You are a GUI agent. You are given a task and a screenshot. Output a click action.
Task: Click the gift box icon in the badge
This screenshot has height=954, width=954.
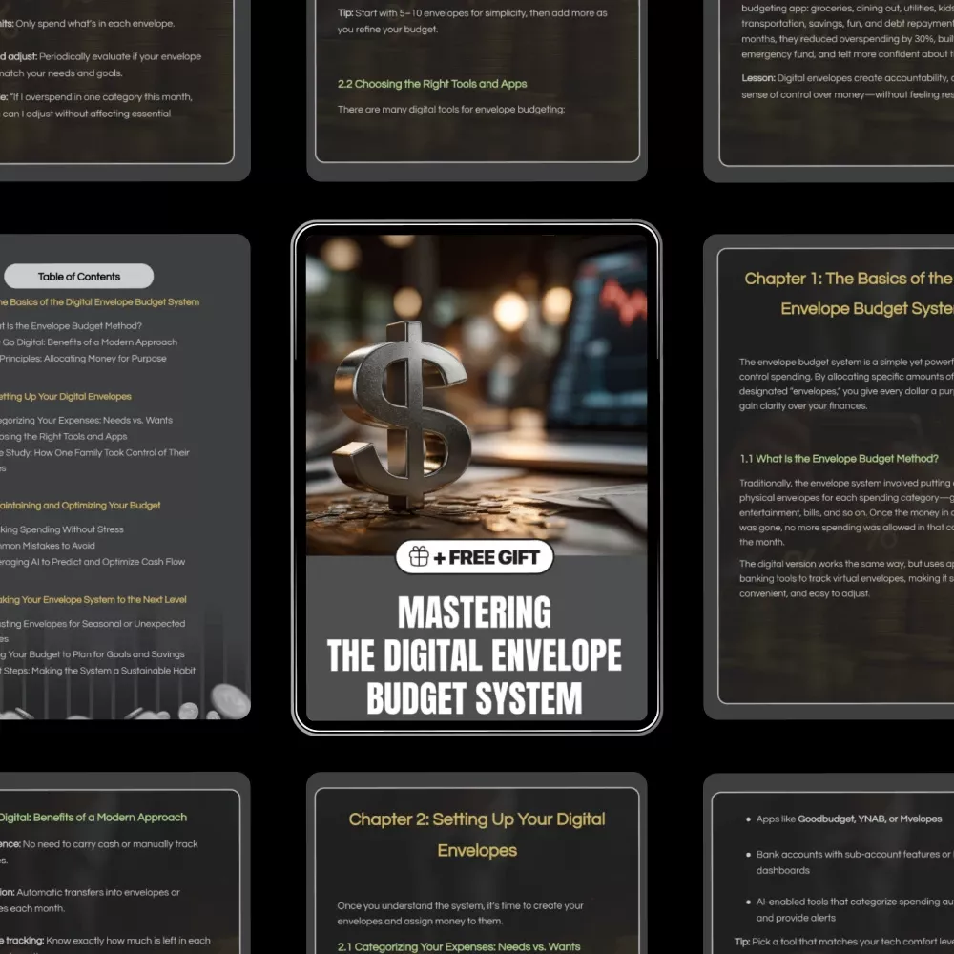[418, 557]
